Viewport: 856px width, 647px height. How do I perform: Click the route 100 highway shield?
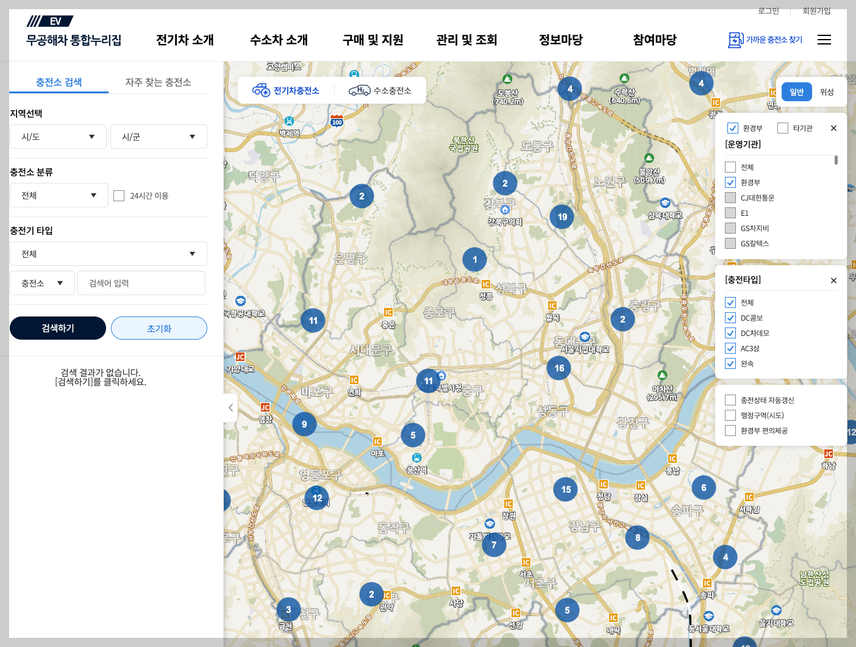[x=337, y=121]
